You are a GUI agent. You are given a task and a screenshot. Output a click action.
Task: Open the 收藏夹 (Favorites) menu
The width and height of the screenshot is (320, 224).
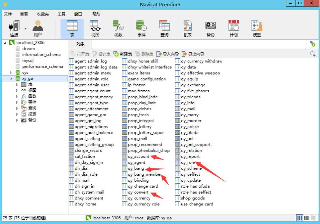click(x=43, y=14)
